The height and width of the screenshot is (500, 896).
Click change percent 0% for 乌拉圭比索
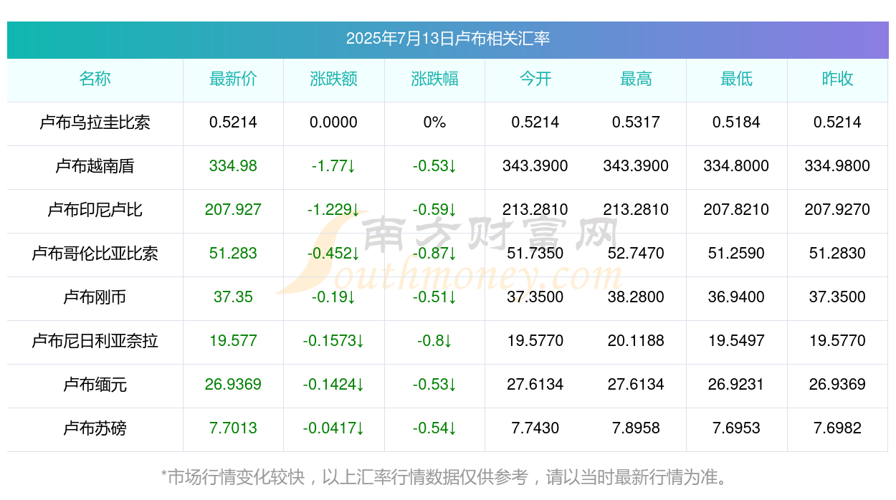pyautogui.click(x=434, y=122)
